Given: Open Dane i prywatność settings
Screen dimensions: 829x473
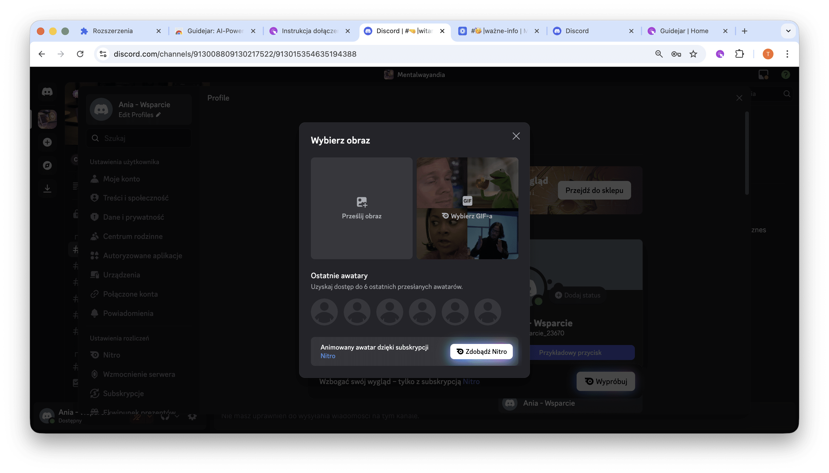Looking at the screenshot, I should [139, 217].
